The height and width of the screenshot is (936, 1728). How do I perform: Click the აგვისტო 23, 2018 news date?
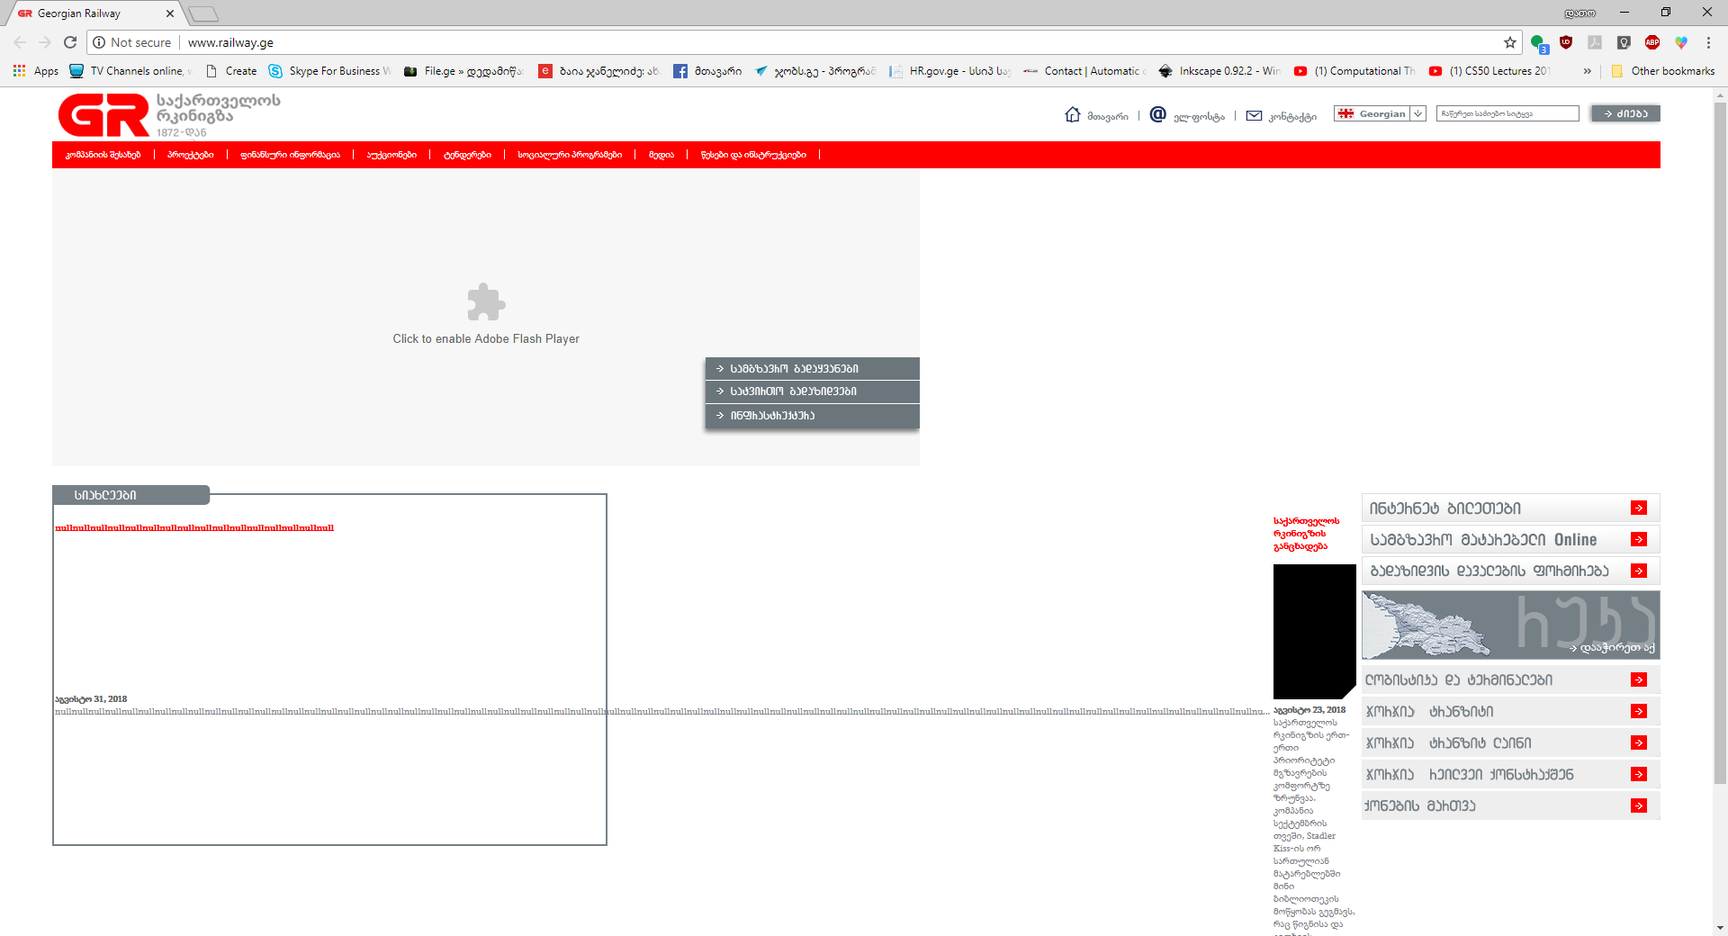[x=1309, y=710]
